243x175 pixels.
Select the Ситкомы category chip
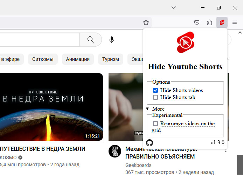(43, 59)
